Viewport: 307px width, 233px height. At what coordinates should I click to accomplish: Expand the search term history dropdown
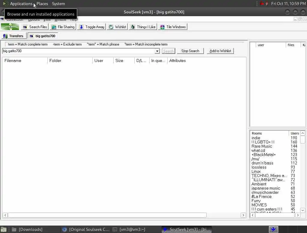click(157, 51)
